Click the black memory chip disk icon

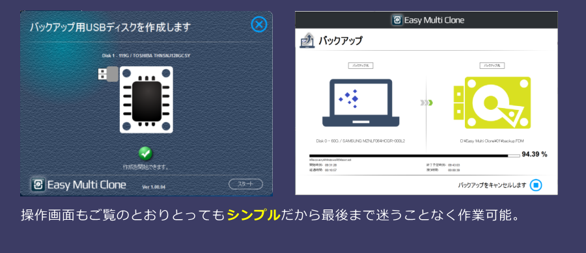(x=146, y=100)
